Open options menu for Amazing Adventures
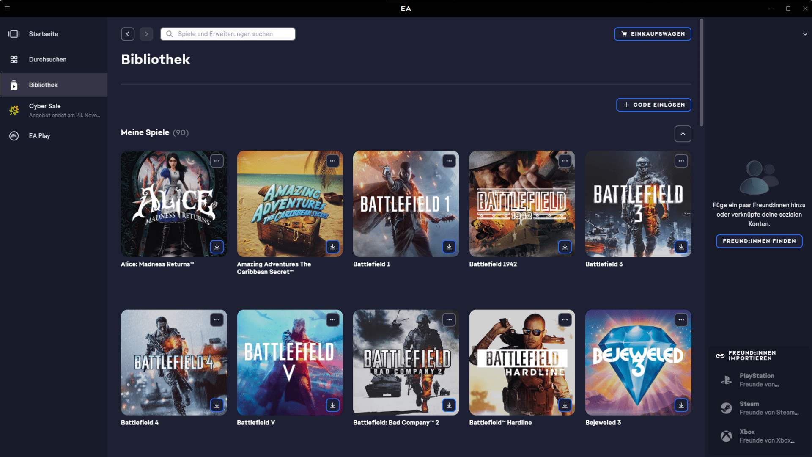The height and width of the screenshot is (457, 812). point(333,161)
